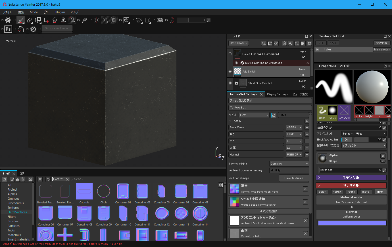Toggle visibility of Steel Gun Painted folder

click(230, 83)
